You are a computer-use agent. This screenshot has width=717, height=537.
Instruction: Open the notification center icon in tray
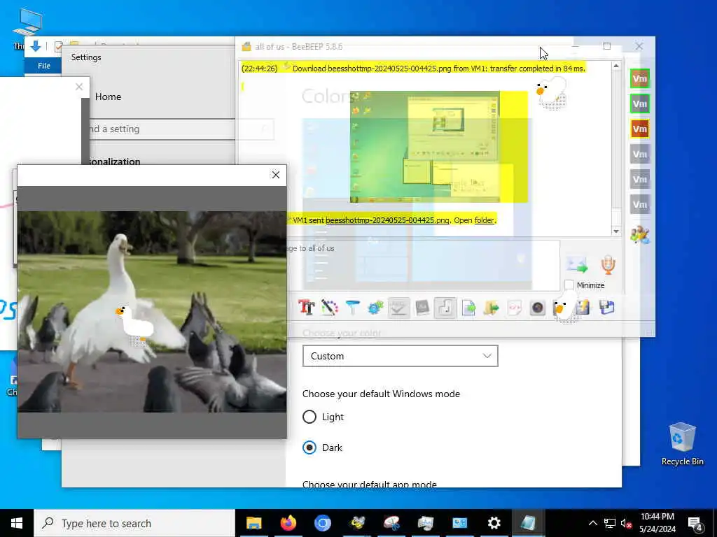(695, 523)
